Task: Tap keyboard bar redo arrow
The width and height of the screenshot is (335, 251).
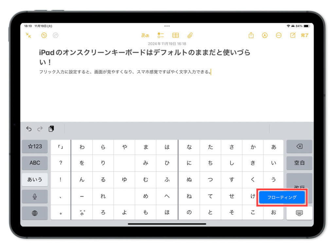Action: tap(40, 129)
